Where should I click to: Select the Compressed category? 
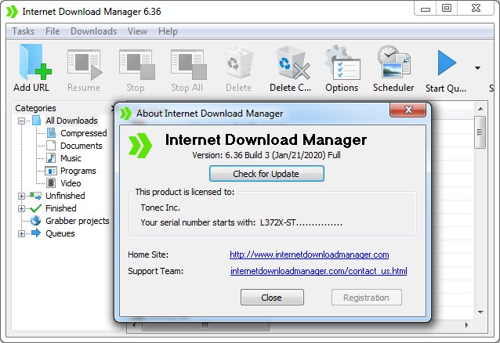84,133
